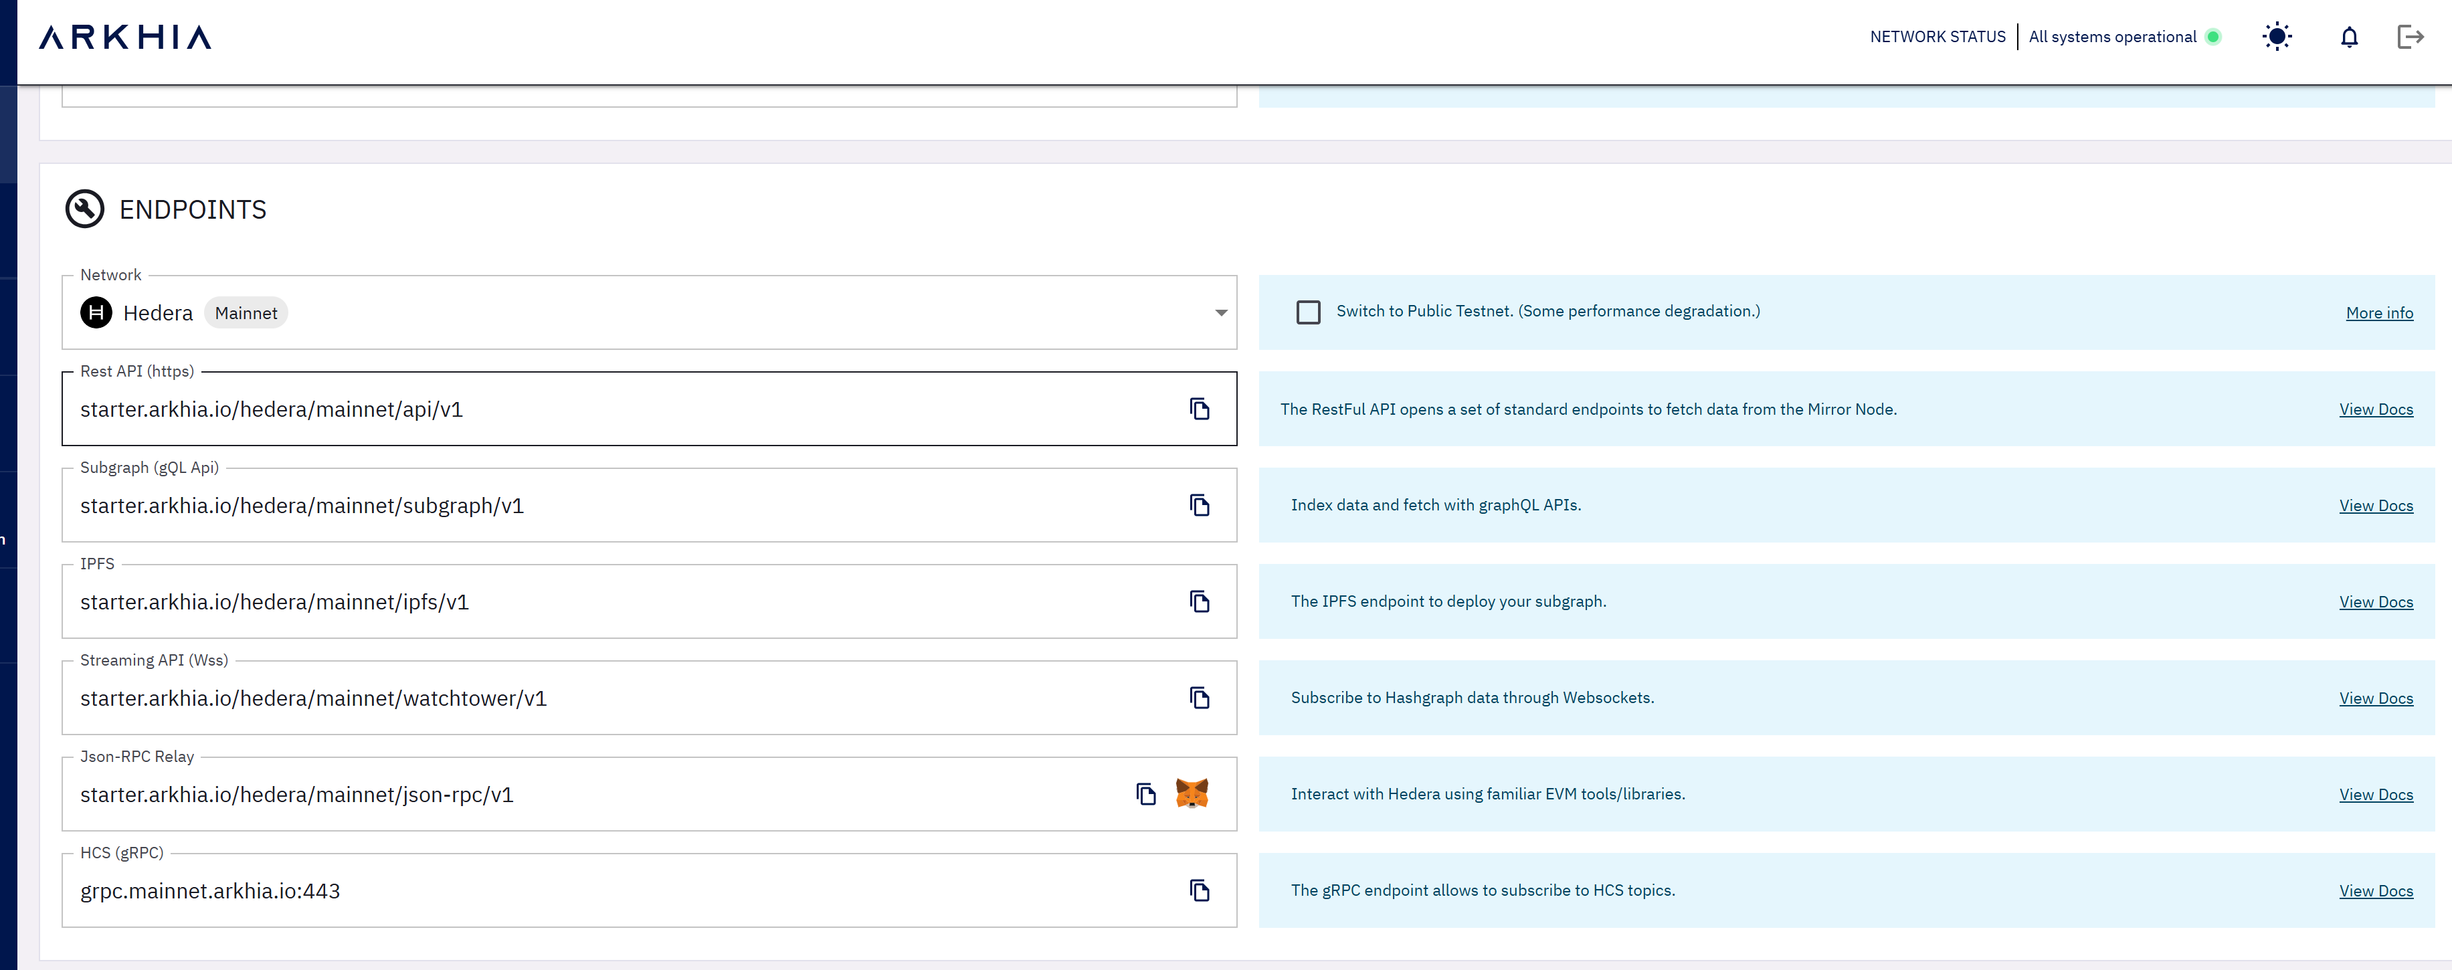
Task: View Docs for graphQL APIs
Action: [x=2376, y=506]
